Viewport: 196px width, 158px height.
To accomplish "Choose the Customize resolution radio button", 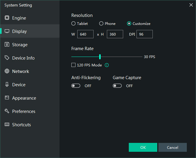I will pyautogui.click(x=129, y=24).
